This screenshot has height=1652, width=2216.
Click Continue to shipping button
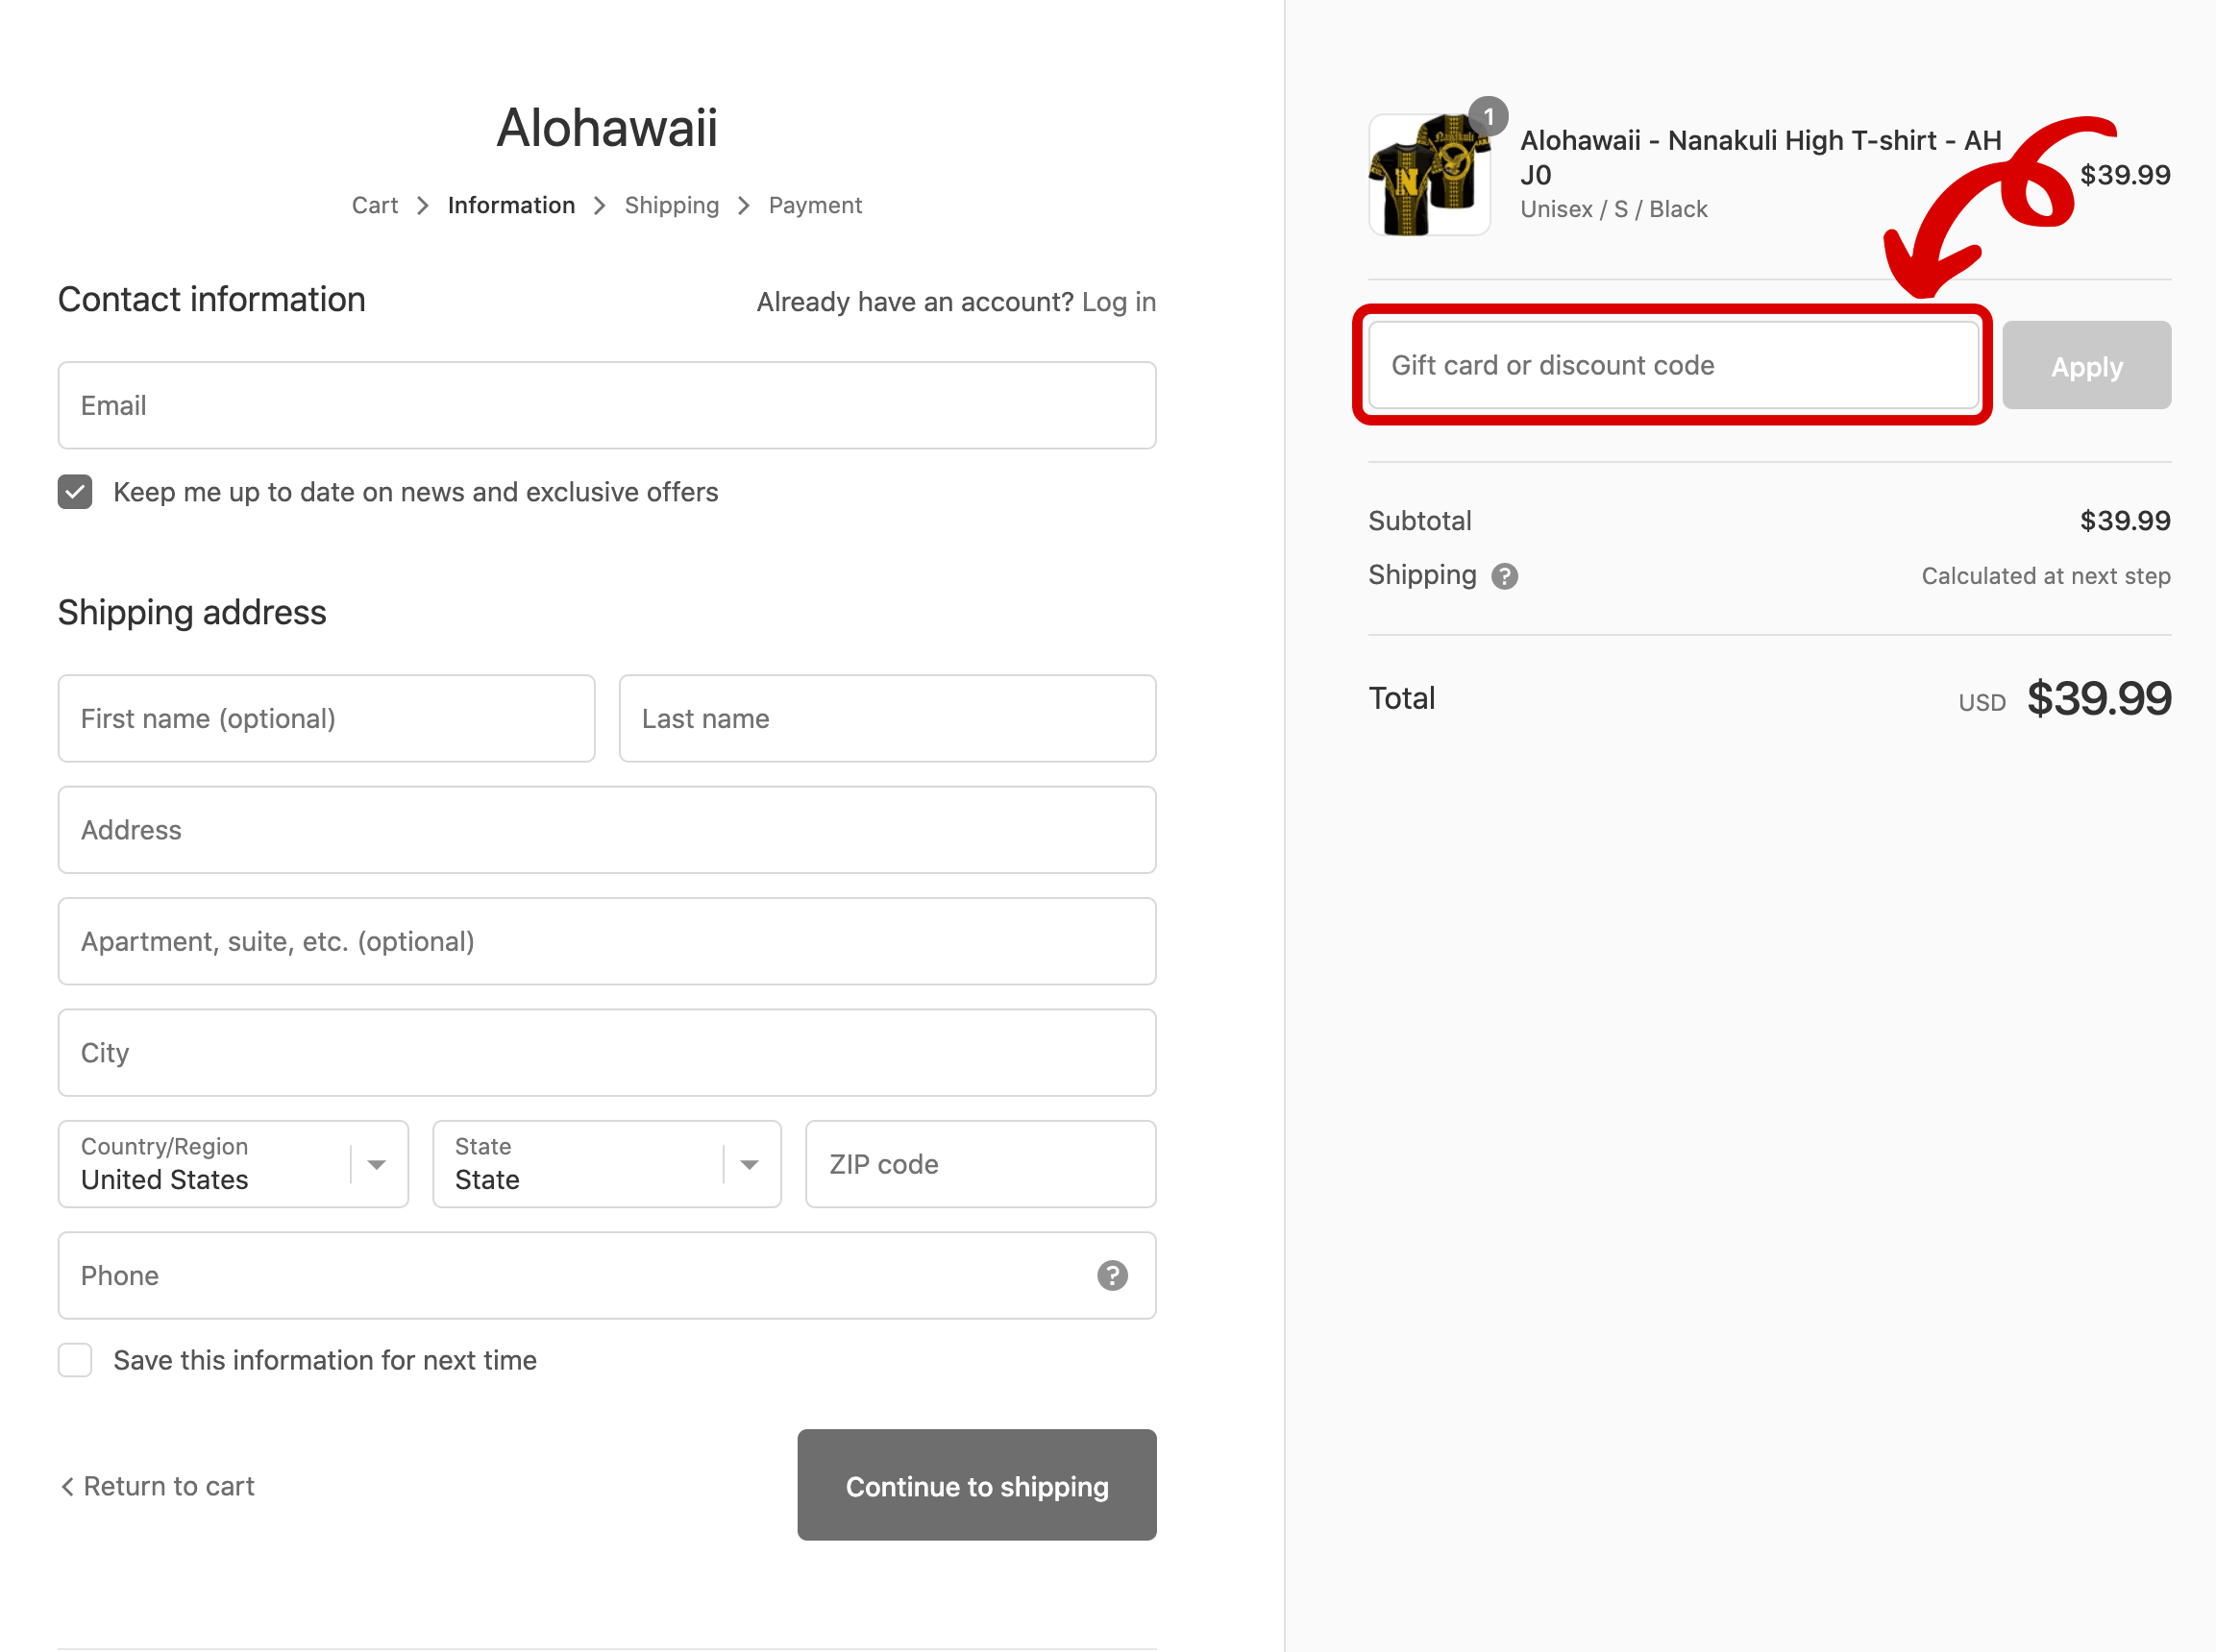point(976,1485)
